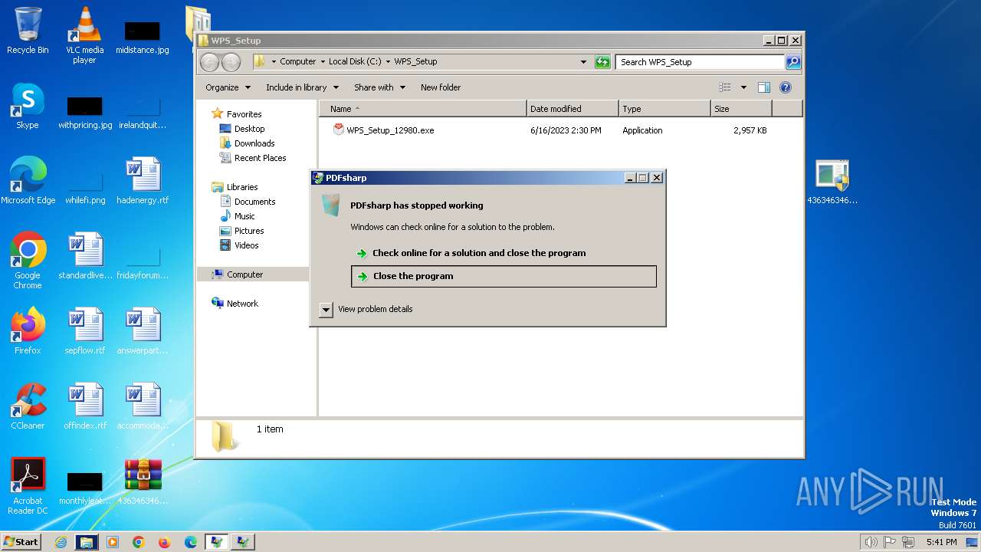Sort files by Date modified column
The image size is (981, 552).
573,109
